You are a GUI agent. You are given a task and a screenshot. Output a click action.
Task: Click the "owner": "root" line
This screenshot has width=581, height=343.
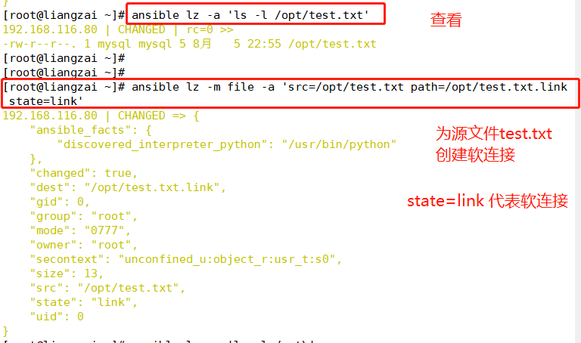point(84,245)
